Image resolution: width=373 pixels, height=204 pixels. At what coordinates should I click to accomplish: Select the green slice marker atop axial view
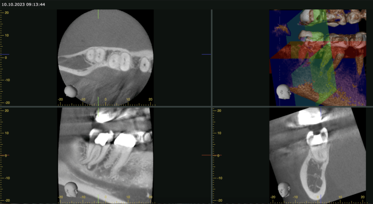pos(98,14)
